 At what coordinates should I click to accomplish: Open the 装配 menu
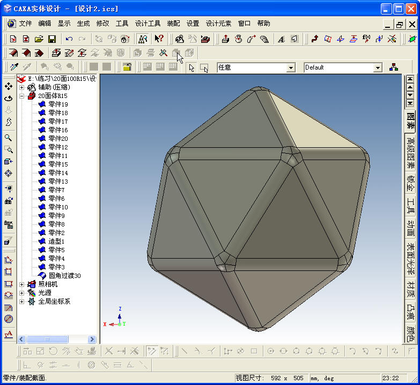[x=173, y=24]
